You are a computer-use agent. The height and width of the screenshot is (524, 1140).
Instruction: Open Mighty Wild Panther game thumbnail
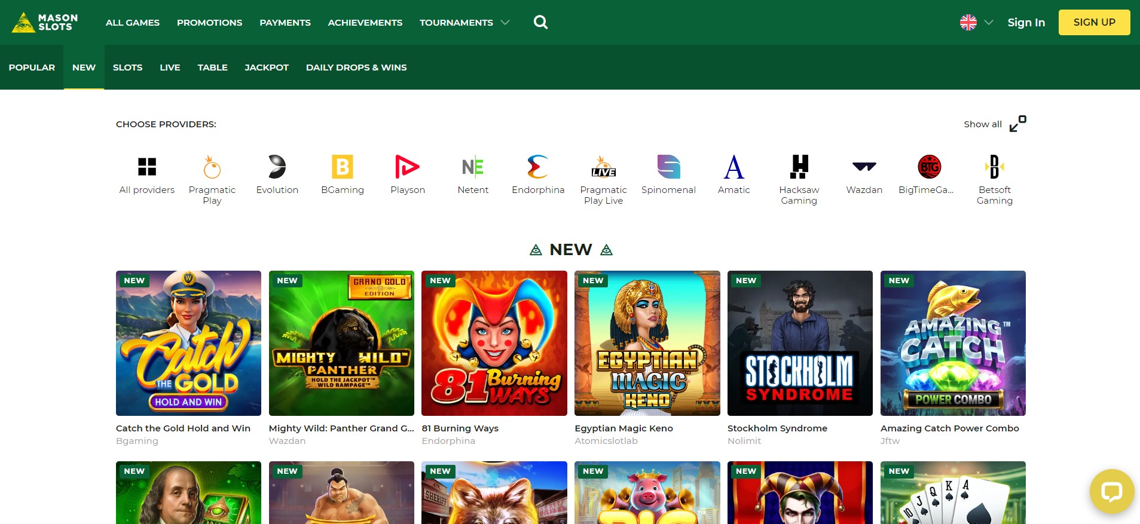point(341,343)
